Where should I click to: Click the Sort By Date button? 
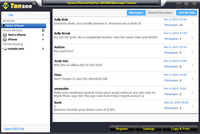[187, 13]
